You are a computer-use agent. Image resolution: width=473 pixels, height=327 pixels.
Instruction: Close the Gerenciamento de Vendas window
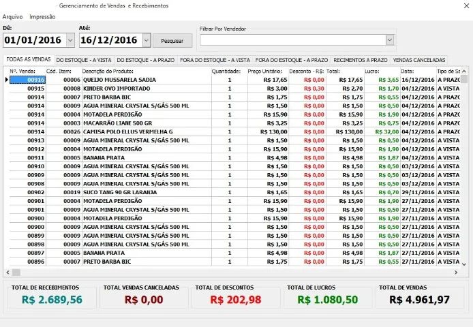coord(466,5)
